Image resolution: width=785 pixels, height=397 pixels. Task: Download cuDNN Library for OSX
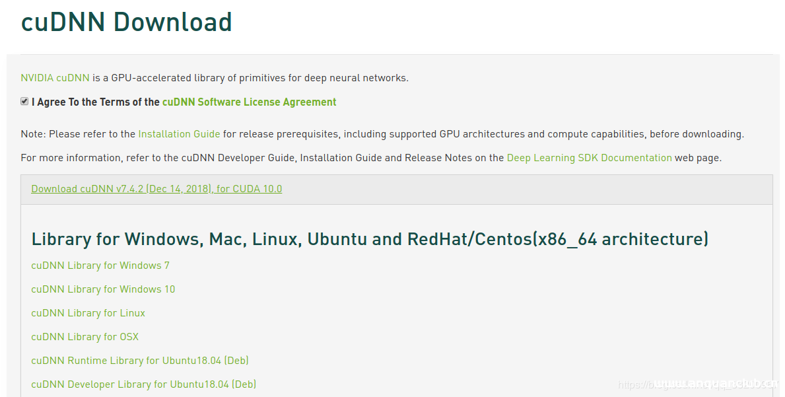85,336
